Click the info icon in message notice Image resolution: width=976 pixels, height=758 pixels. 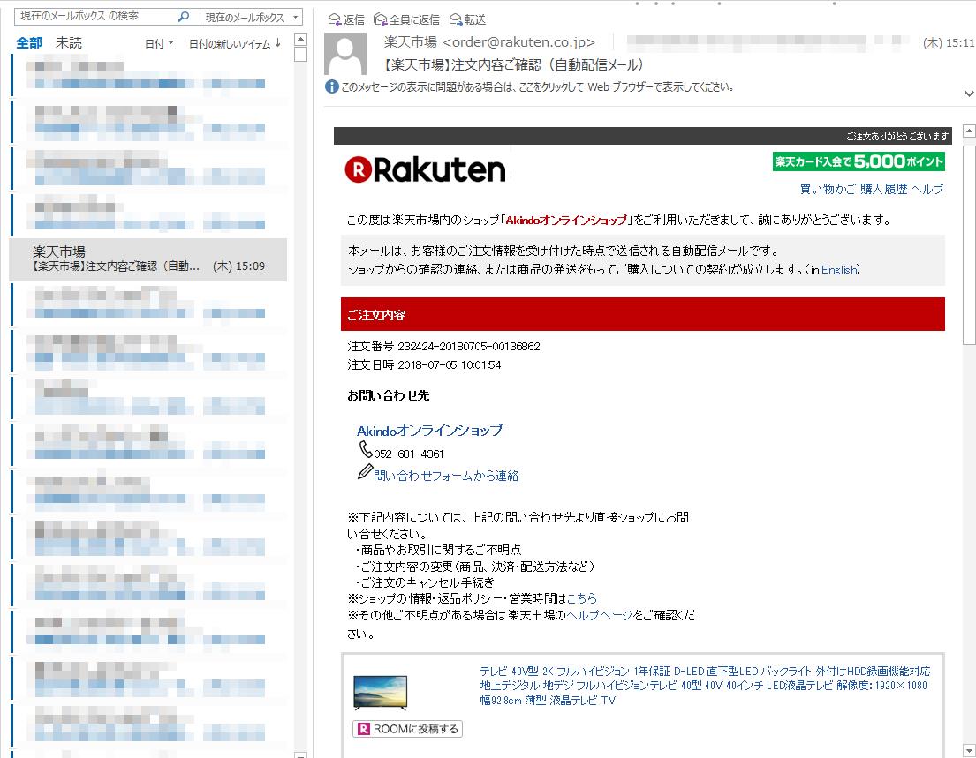tap(332, 87)
